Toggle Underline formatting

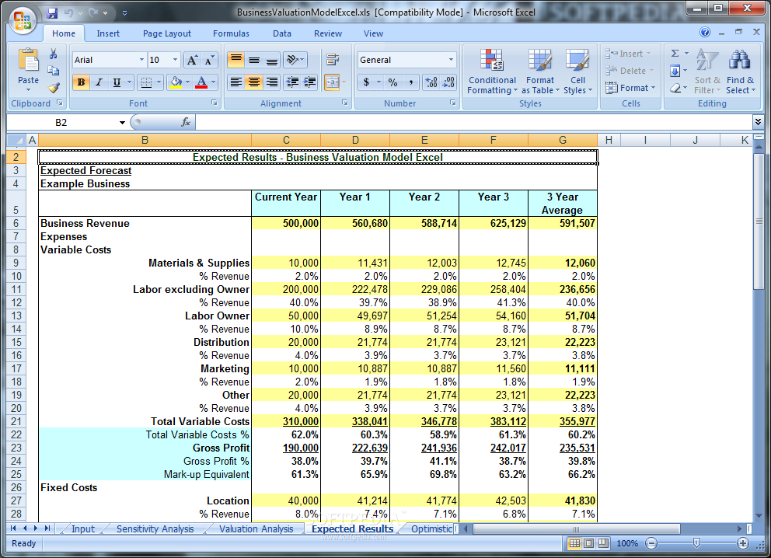coord(117,82)
